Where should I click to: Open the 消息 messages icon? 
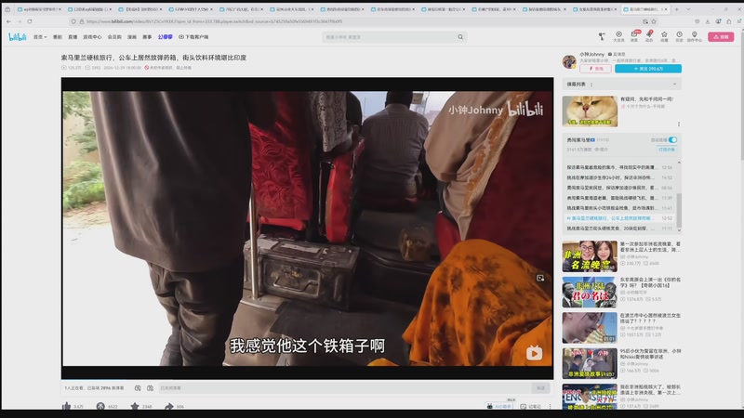[x=634, y=36]
